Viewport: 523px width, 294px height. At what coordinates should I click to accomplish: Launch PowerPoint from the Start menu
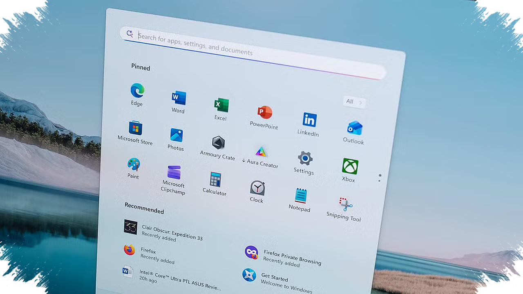tap(265, 112)
